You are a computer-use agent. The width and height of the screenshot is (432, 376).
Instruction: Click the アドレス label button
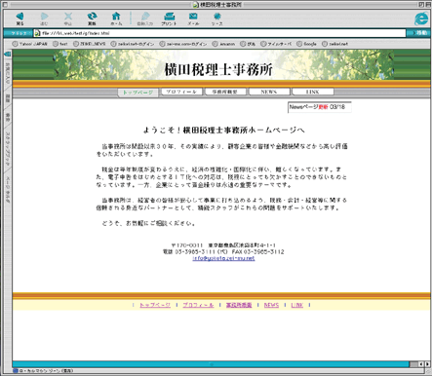coord(18,33)
